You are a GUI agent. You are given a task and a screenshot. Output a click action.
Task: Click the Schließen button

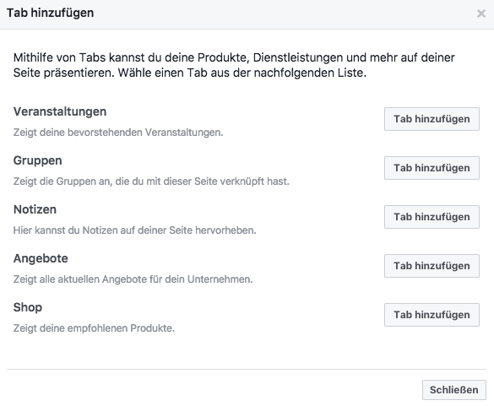[454, 390]
